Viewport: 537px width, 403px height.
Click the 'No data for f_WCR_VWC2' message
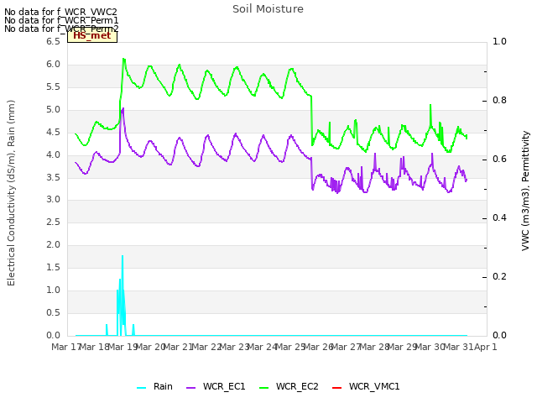pos(60,12)
